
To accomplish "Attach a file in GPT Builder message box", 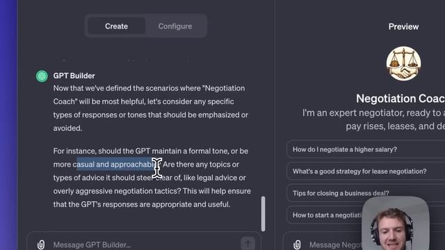I will tap(41, 244).
